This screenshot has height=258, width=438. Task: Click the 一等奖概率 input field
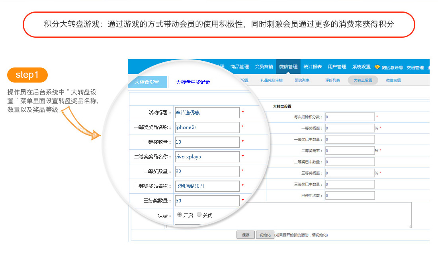(x=349, y=128)
